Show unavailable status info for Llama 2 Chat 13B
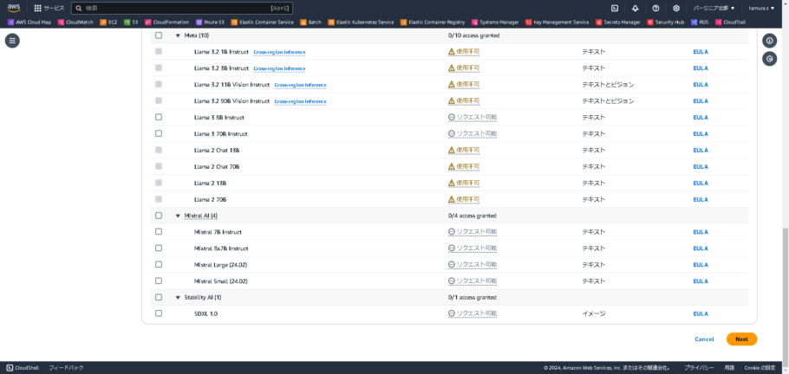789x374 pixels. [464, 150]
